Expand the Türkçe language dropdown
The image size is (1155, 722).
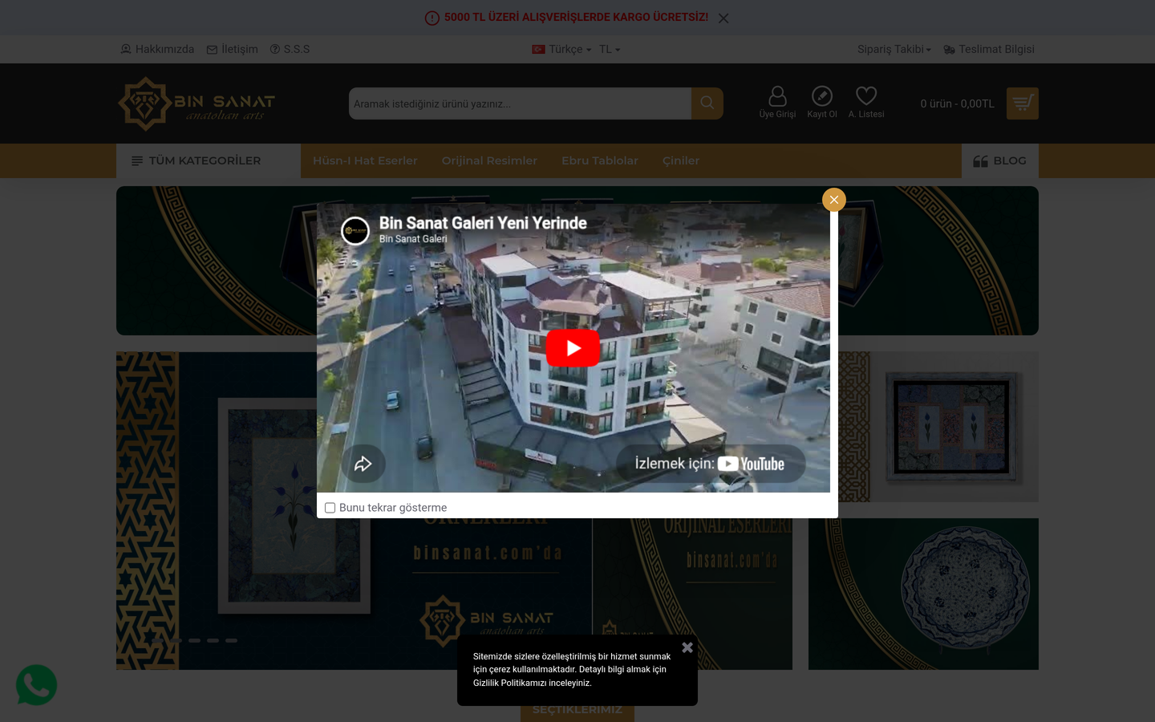561,49
